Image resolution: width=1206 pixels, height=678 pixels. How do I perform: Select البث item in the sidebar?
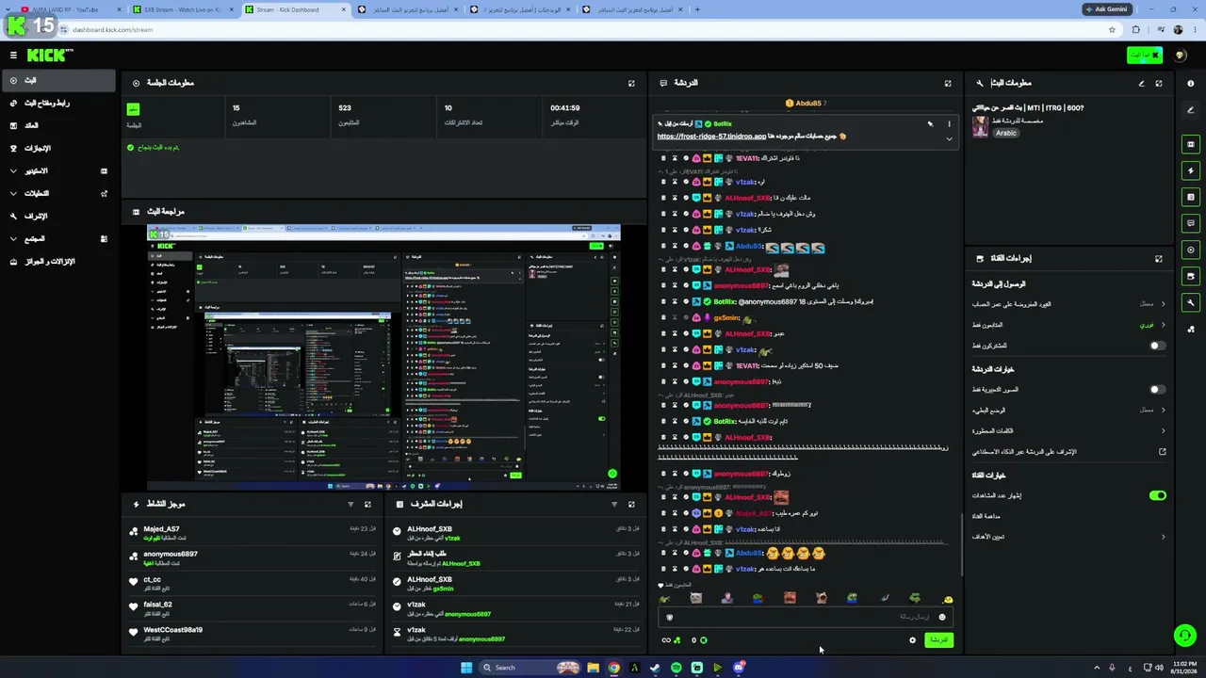[x=58, y=81]
